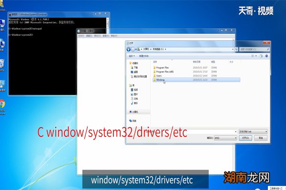This screenshot has height=190, width=286.
Task: Select the Computer desktop icon
Action: coord(2,25)
